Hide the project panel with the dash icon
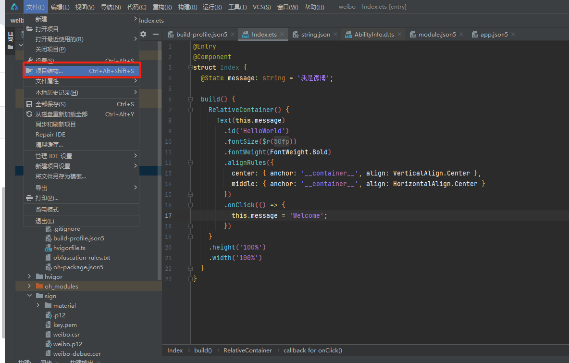This screenshot has height=363, width=569. point(156,34)
